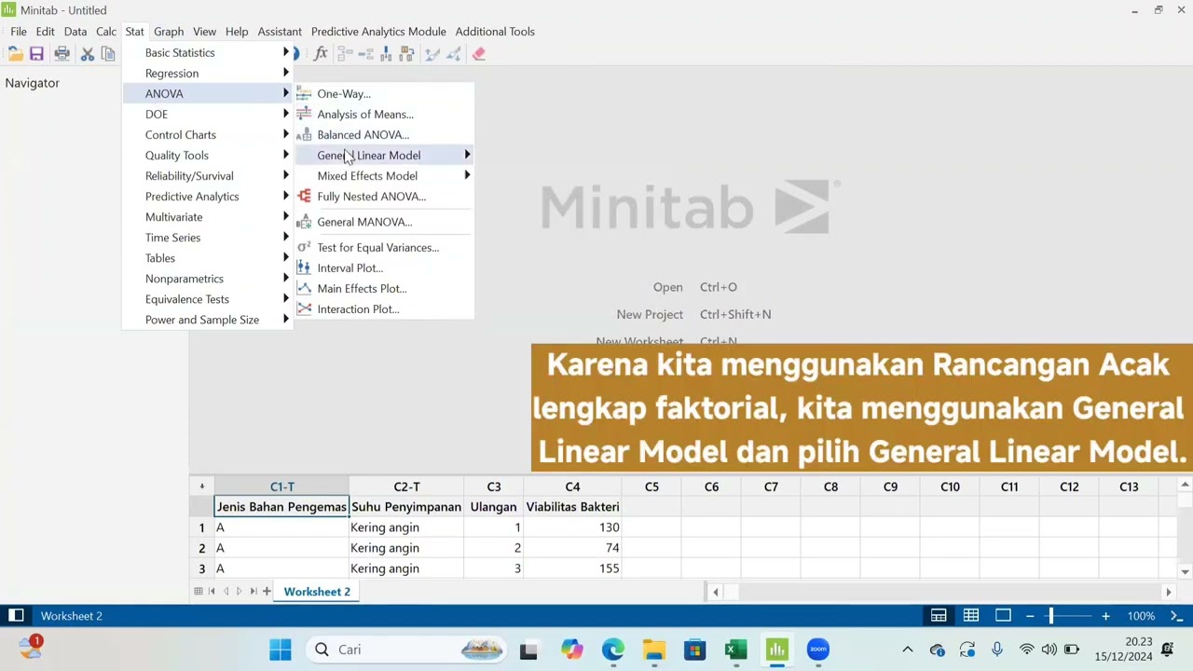Screen dimensions: 1193x671
Task: Adjust the zoom slider in status bar
Action: click(1050, 616)
